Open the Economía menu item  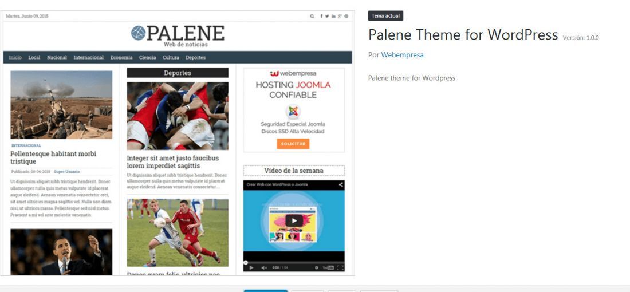tap(121, 57)
